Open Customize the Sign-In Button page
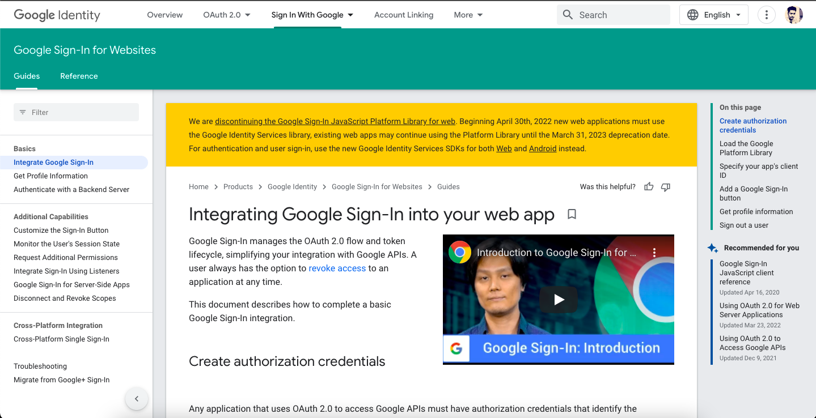The height and width of the screenshot is (418, 816). click(61, 231)
